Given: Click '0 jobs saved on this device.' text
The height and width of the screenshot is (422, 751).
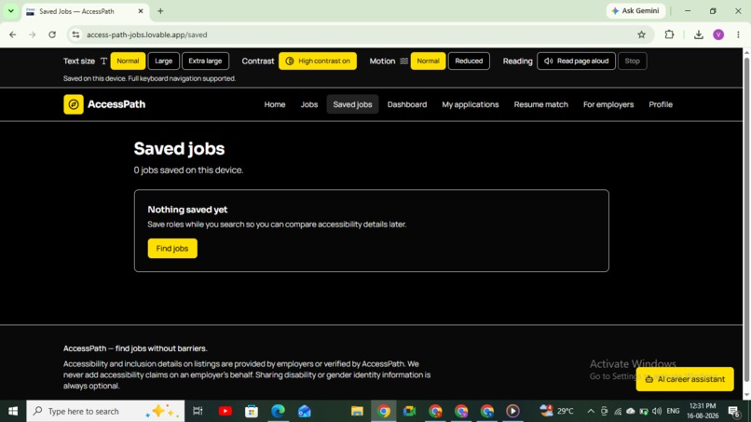Looking at the screenshot, I should tap(188, 170).
